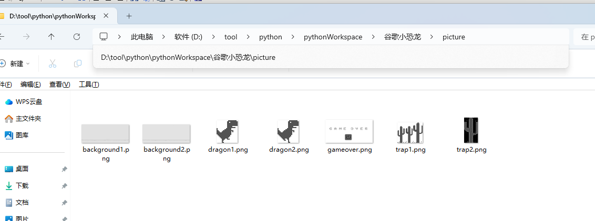Expand chevron after monitor icon
Viewport: 595px width, 221px height.
(119, 37)
